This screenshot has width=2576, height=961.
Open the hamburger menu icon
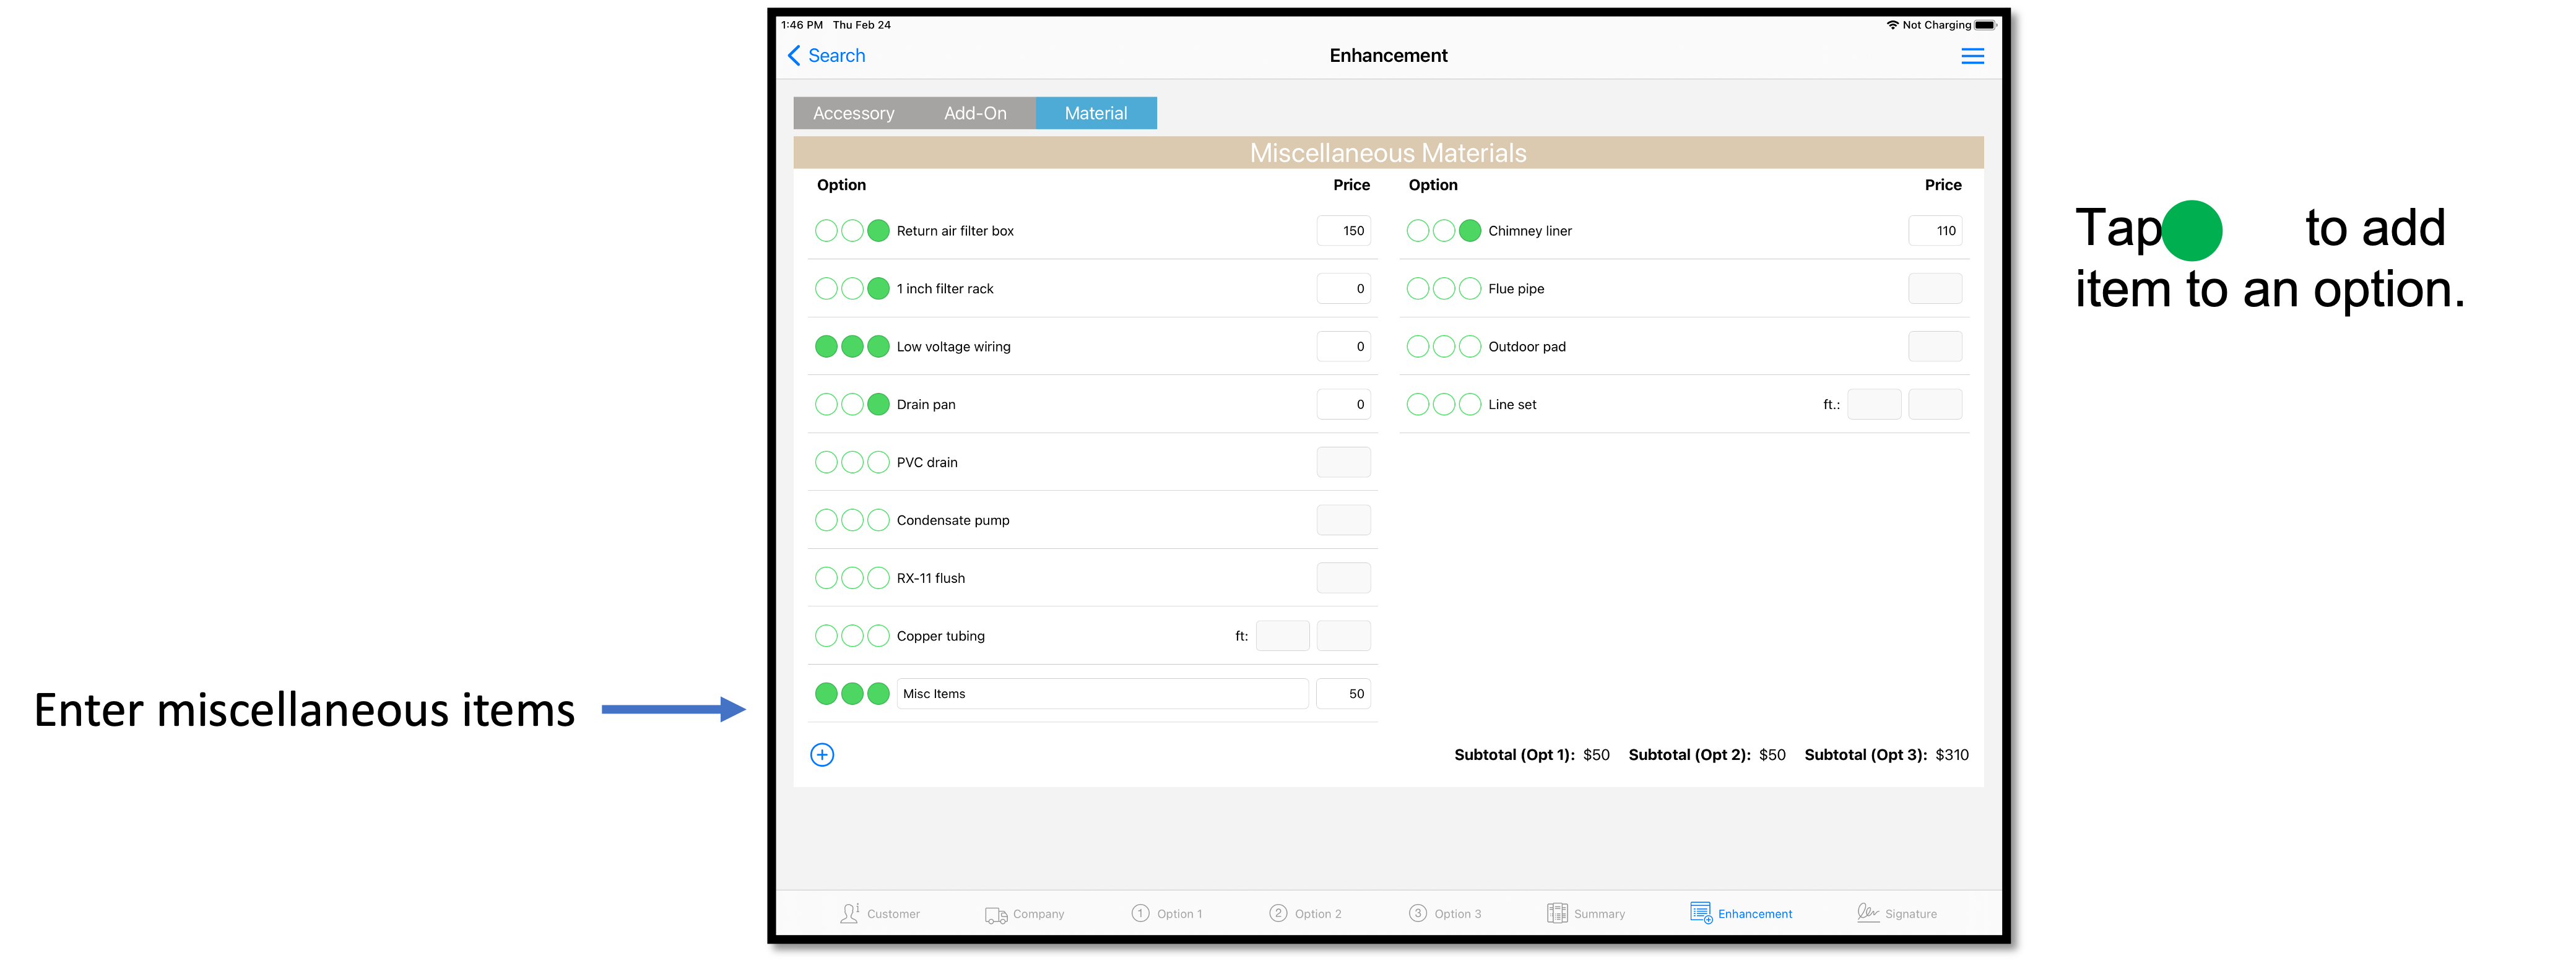(x=1972, y=56)
